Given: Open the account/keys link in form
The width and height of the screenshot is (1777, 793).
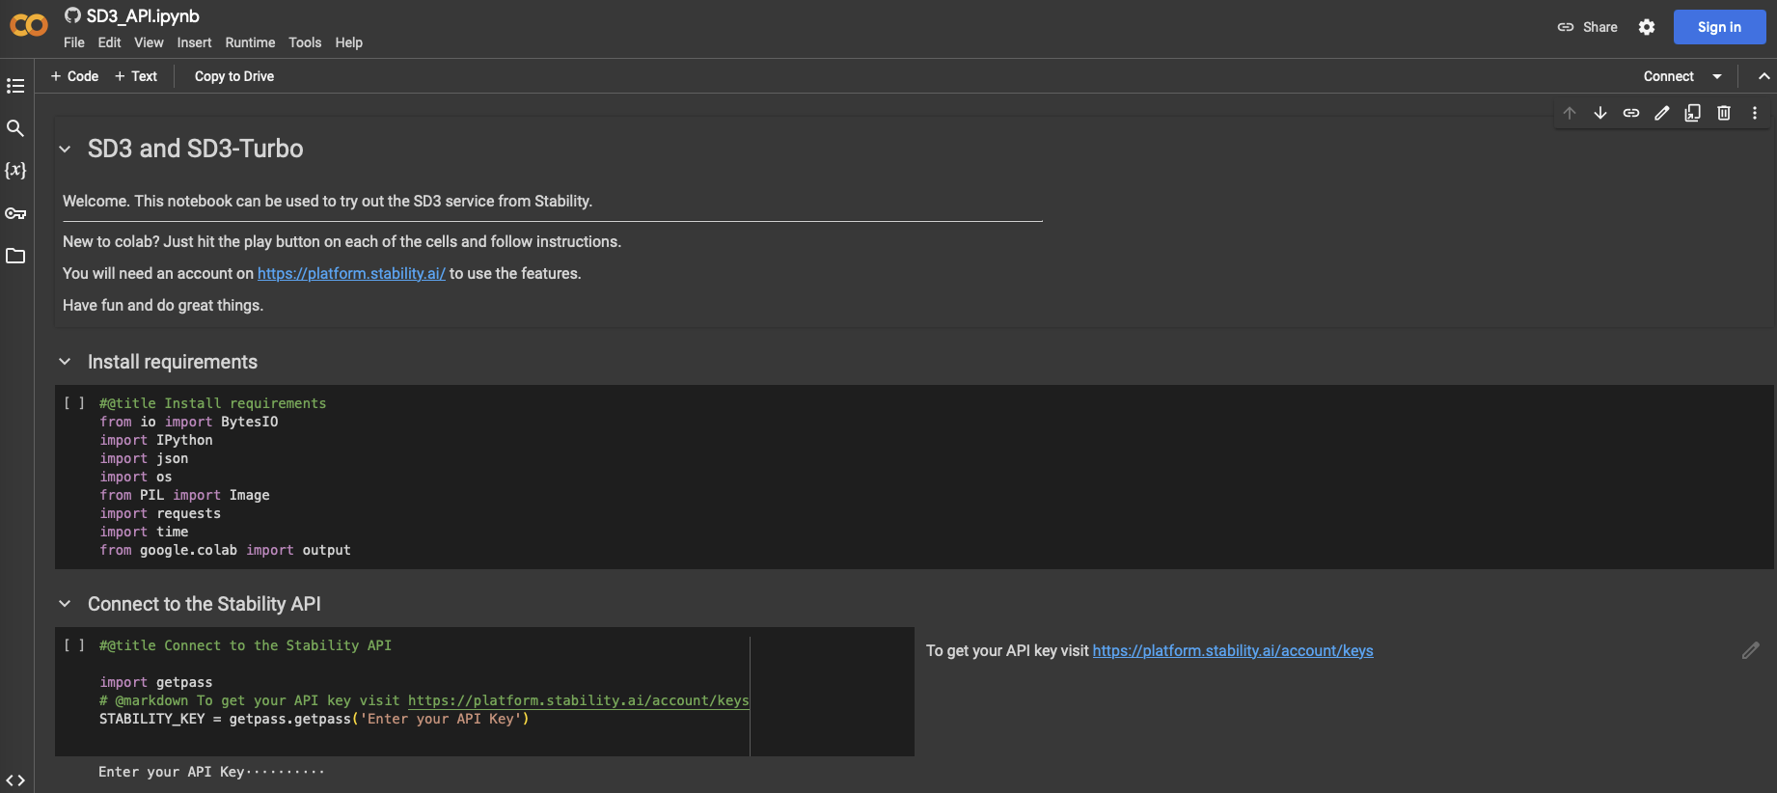Looking at the screenshot, I should coord(1233,650).
